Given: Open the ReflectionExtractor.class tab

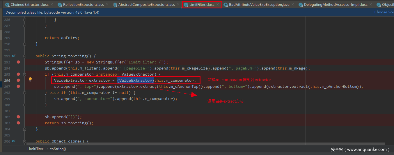Looking at the screenshot, I should [x=83, y=5].
